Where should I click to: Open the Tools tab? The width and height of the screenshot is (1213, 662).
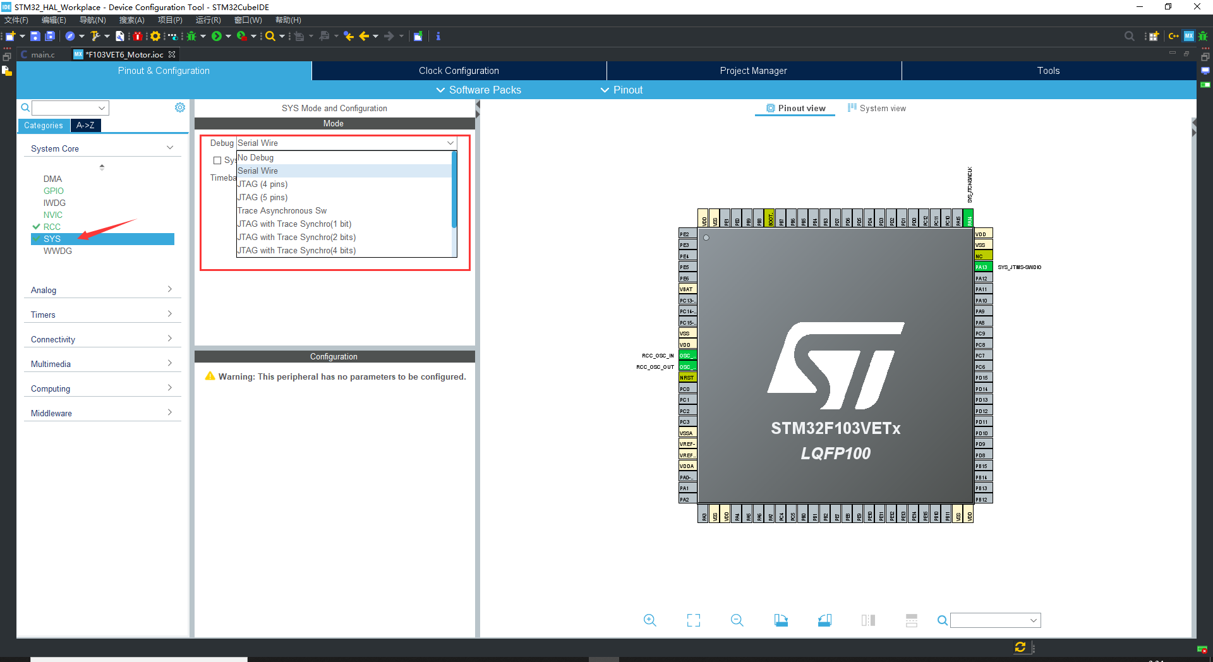tap(1048, 71)
